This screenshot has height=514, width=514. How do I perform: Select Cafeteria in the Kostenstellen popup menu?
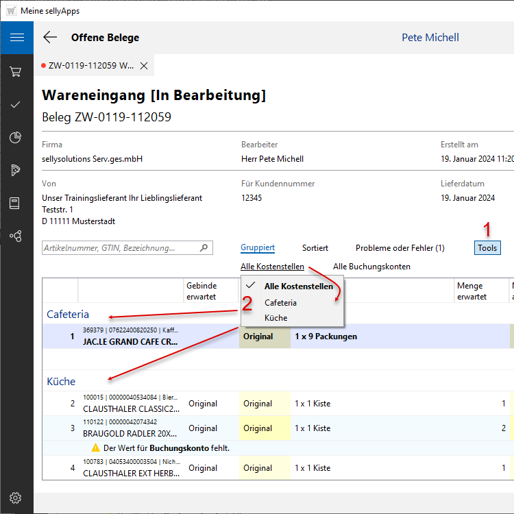point(280,302)
